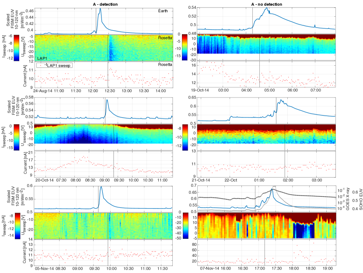
Task: Click the 05:00 tick label on the 19-Oct-14 axis
Action: pos(269,90)
